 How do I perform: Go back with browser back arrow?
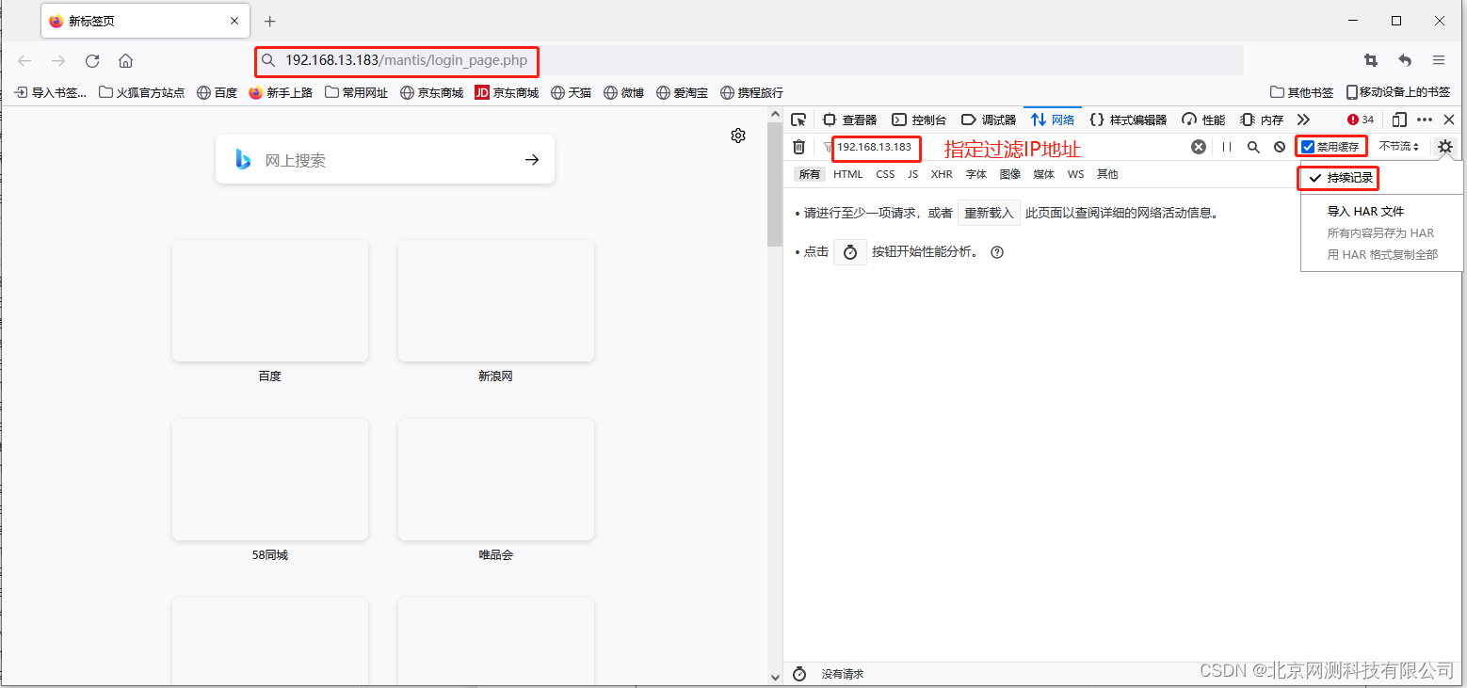pyautogui.click(x=24, y=60)
